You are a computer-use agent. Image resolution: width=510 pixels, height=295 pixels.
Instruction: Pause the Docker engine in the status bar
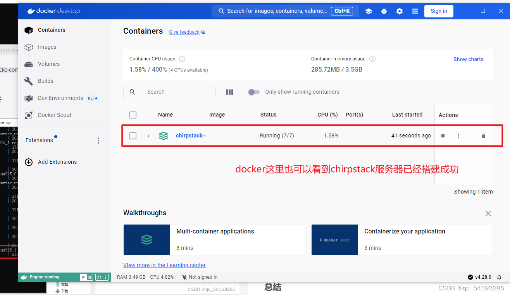coord(90,277)
